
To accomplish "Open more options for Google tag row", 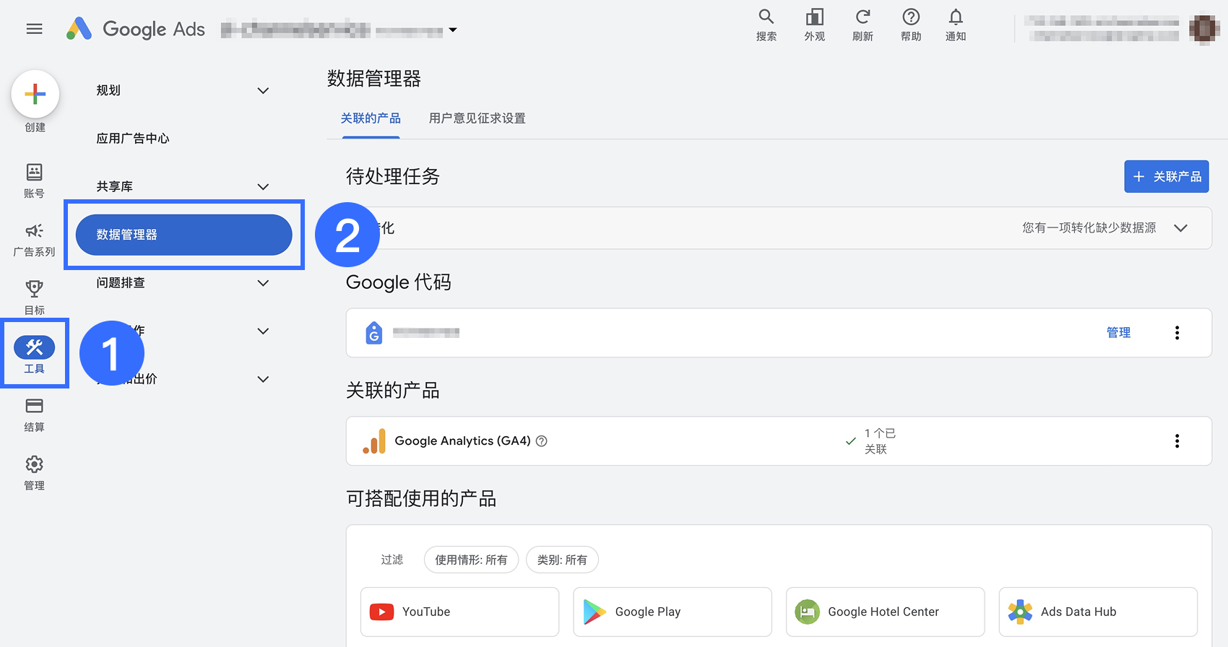I will point(1177,333).
